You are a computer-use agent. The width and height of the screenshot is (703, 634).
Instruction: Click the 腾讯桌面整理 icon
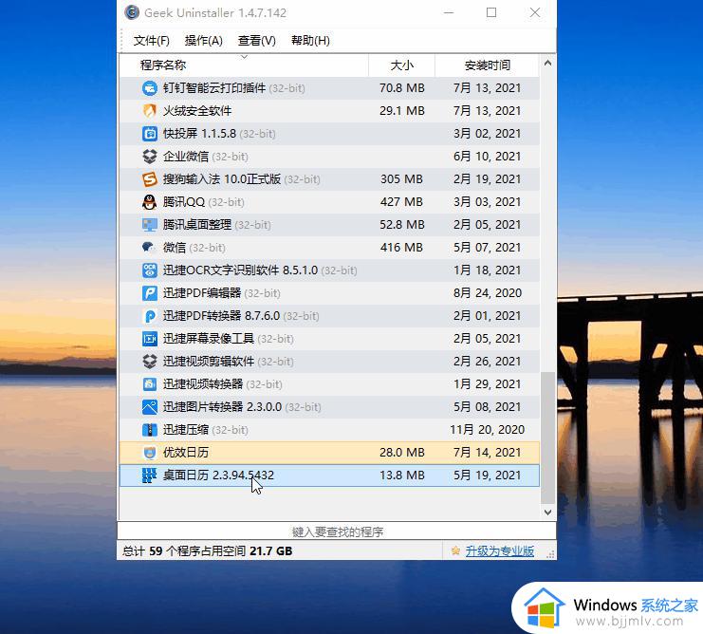pos(149,225)
